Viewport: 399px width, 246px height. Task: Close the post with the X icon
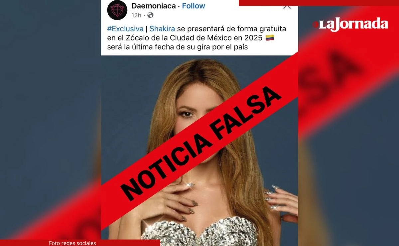(287, 6)
